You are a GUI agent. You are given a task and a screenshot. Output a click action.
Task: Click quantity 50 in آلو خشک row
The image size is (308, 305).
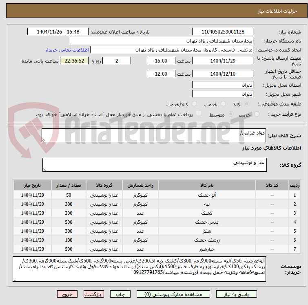click(x=69, y=195)
